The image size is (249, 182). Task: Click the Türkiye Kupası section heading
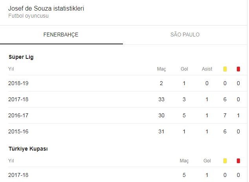pos(28,149)
